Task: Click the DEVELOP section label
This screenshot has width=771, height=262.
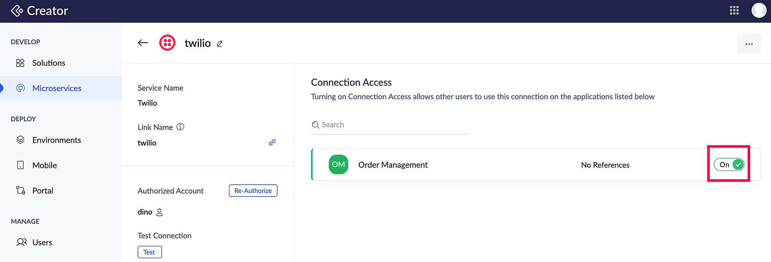Action: click(x=25, y=42)
